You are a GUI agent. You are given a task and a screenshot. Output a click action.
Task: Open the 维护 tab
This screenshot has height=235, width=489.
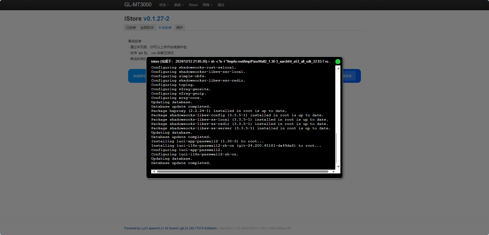coord(180,28)
